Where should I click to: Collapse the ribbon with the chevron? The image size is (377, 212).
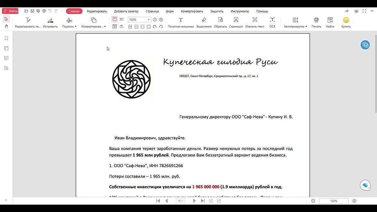point(372,11)
